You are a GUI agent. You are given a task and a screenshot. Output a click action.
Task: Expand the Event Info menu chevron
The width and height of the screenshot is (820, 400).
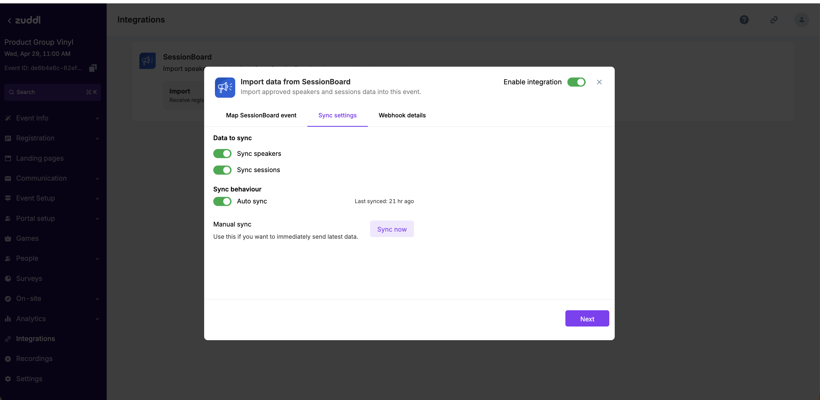point(98,119)
